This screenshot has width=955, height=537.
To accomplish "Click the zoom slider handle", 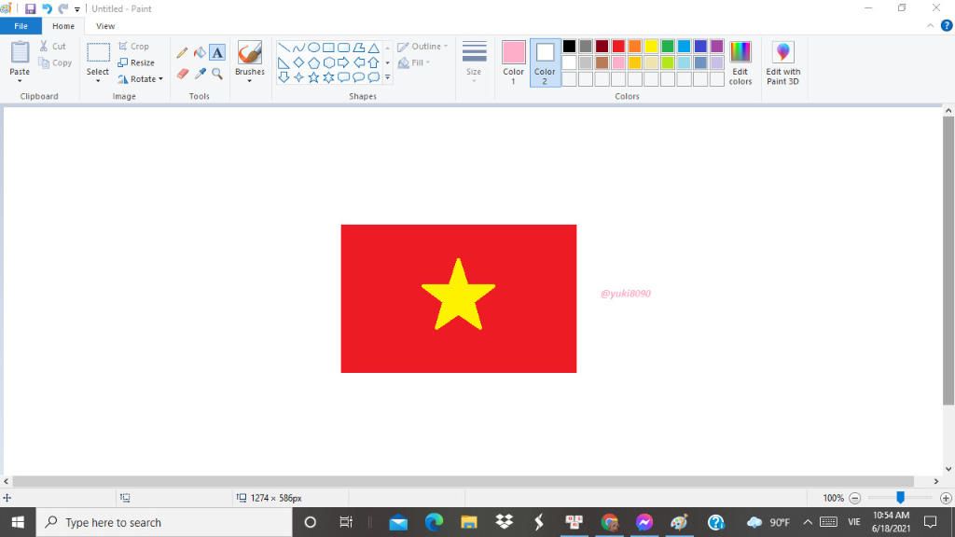I will point(900,498).
